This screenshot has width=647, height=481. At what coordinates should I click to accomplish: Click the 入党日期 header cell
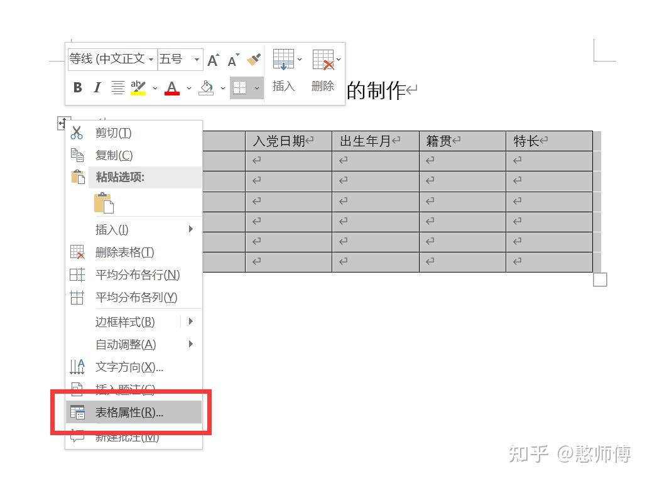click(x=288, y=141)
